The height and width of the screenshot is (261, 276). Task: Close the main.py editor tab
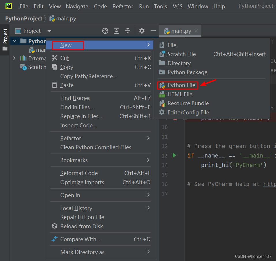[x=196, y=31]
